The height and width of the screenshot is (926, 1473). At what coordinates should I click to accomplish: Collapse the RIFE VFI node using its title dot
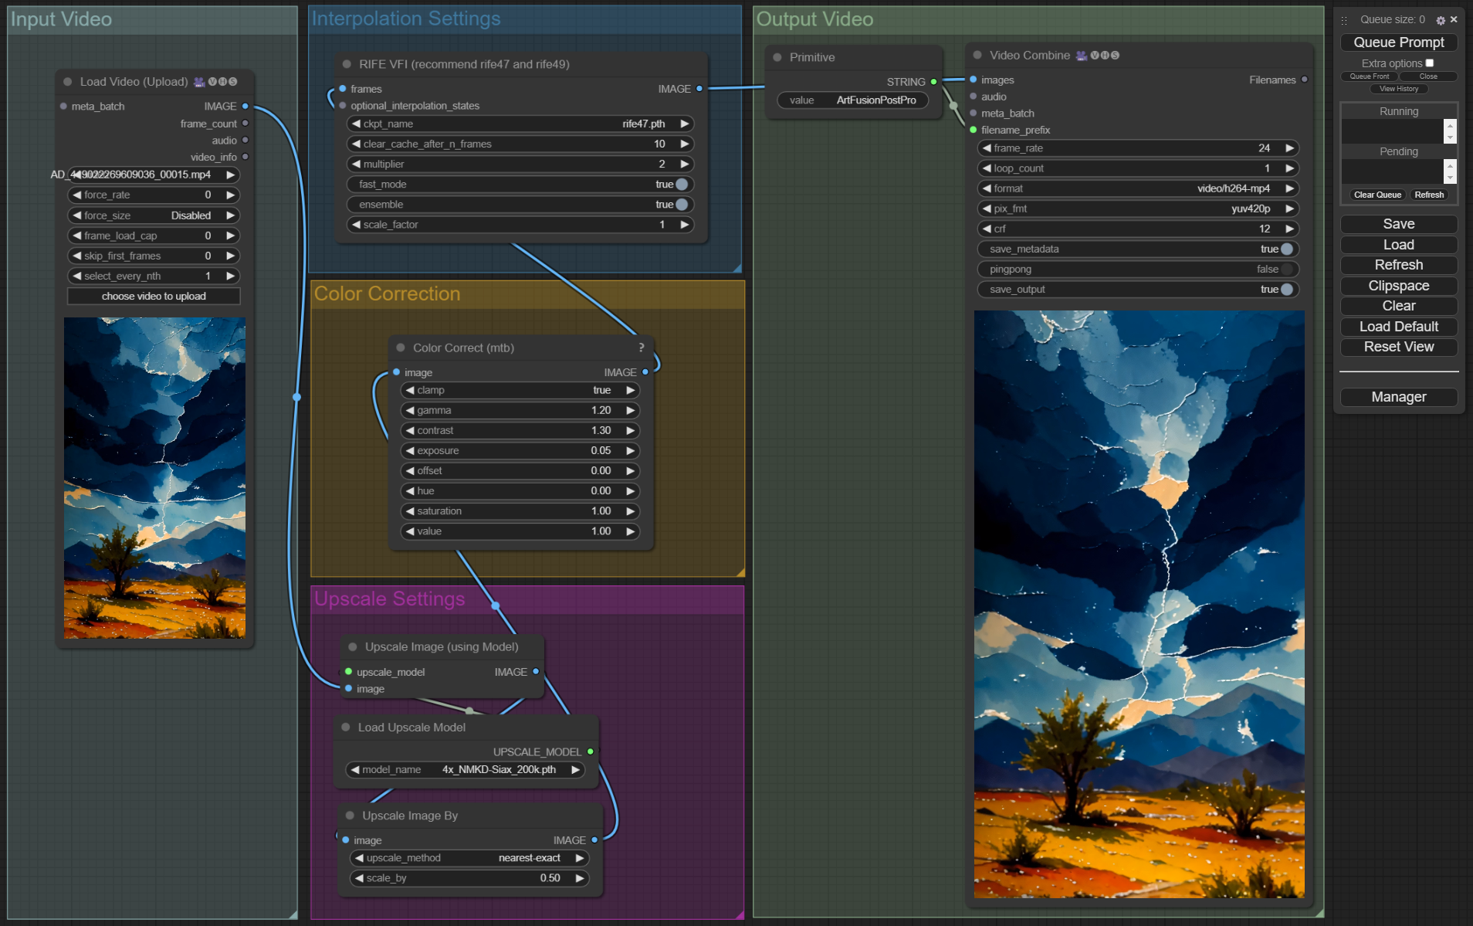tap(347, 64)
